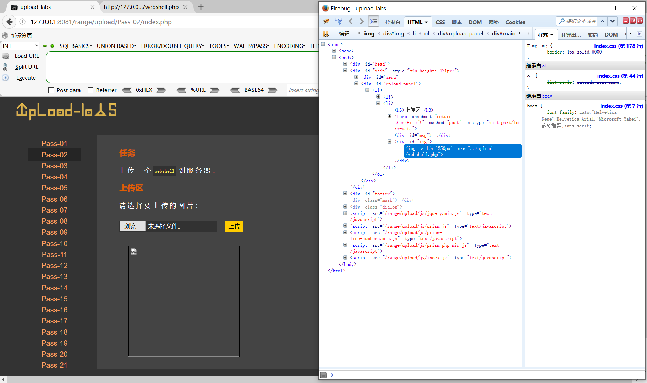Click the HackBar URL text area

(182, 67)
